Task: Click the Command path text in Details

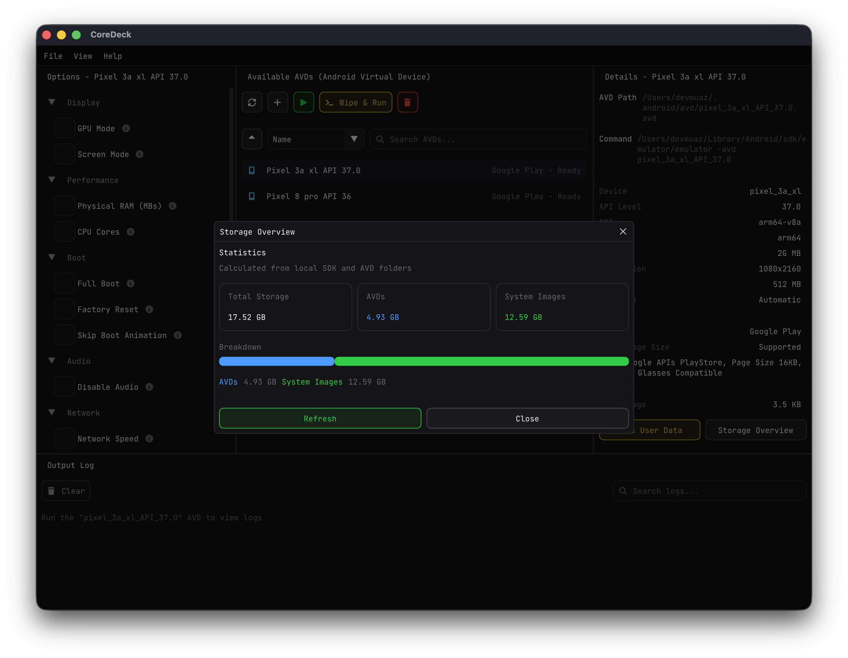Action: (x=721, y=149)
